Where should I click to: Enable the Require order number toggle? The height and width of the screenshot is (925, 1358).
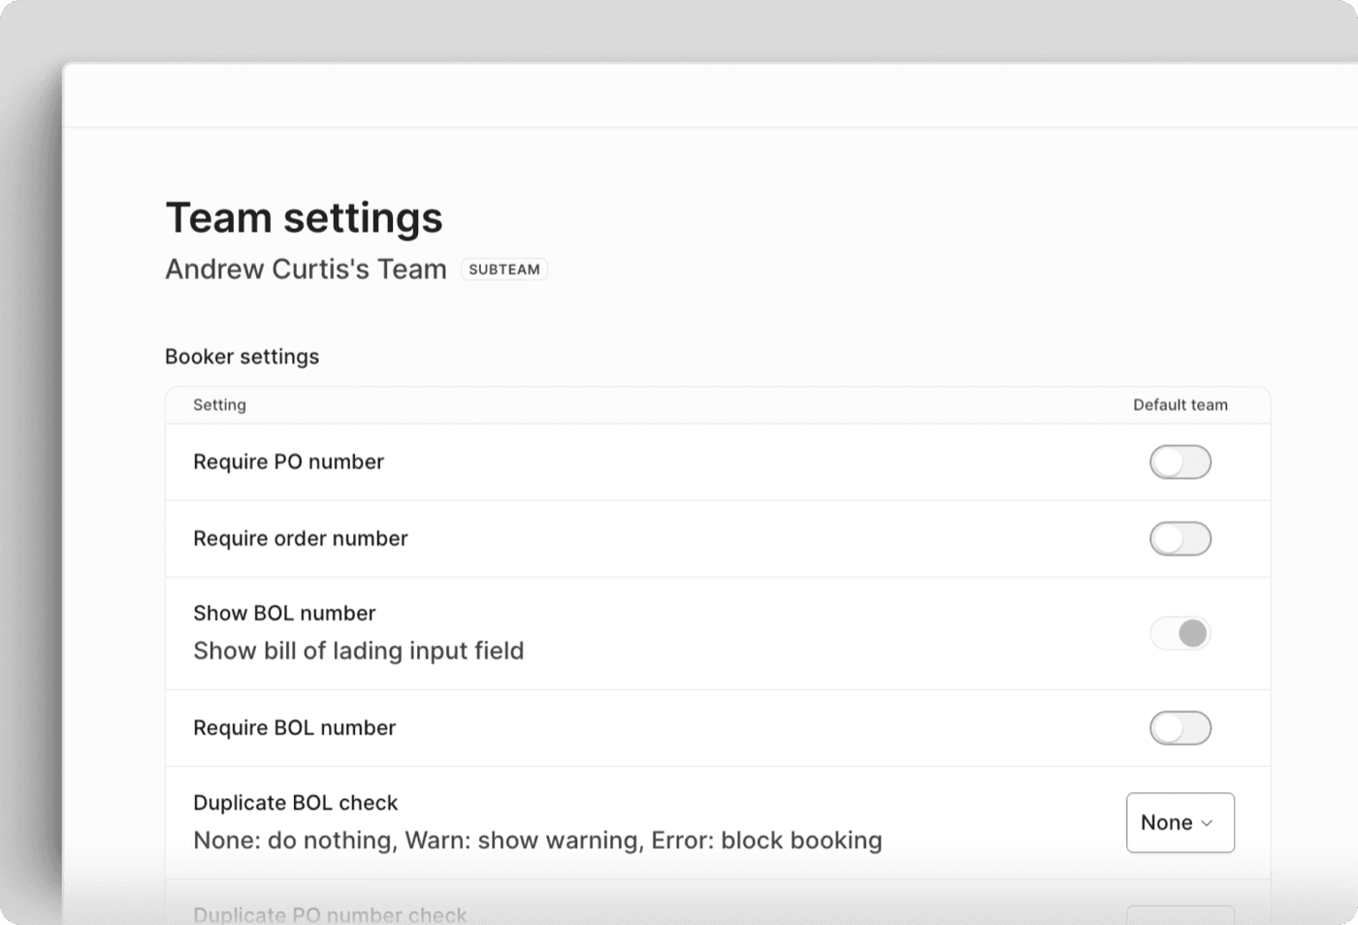coord(1180,539)
